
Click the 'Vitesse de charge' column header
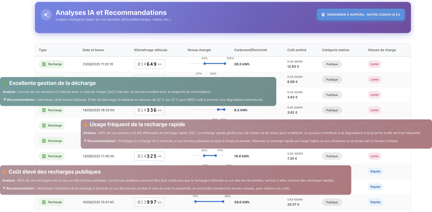click(382, 50)
